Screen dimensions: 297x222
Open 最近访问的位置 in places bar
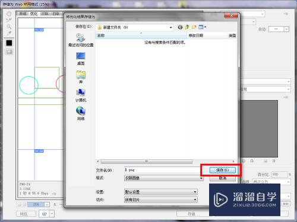(x=81, y=40)
